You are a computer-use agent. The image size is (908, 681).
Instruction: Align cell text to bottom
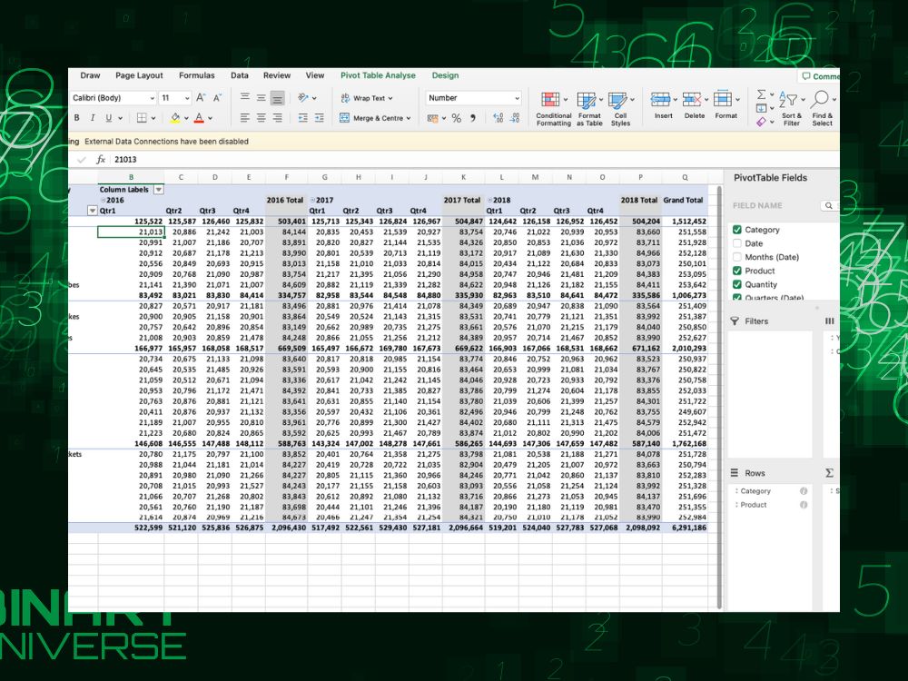coord(277,98)
